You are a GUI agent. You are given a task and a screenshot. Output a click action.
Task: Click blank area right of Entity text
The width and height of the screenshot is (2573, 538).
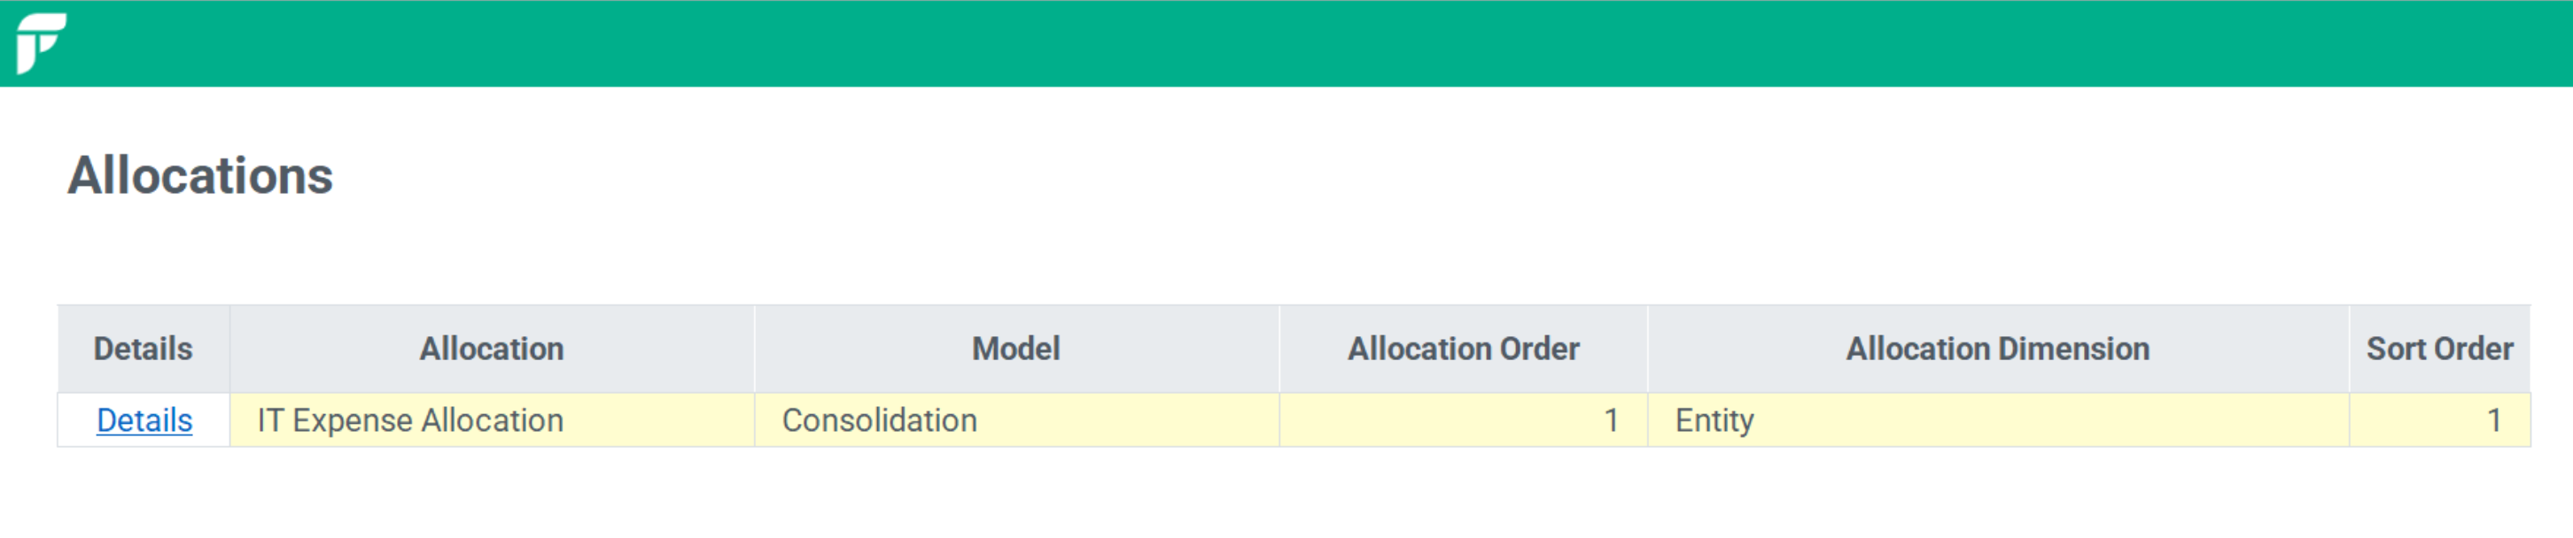click(2048, 420)
